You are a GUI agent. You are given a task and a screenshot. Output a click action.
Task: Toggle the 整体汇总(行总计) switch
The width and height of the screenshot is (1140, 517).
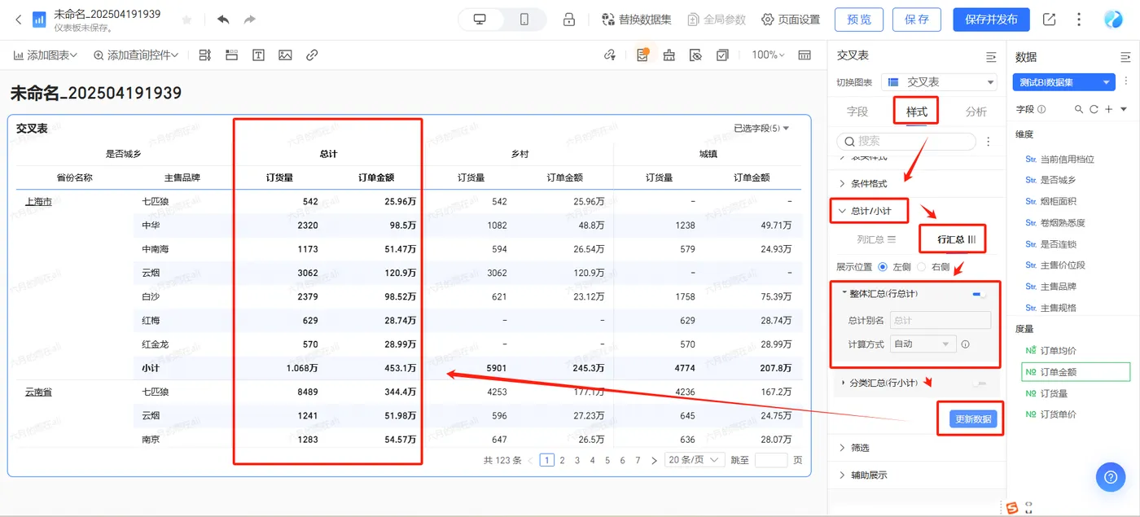[979, 293]
